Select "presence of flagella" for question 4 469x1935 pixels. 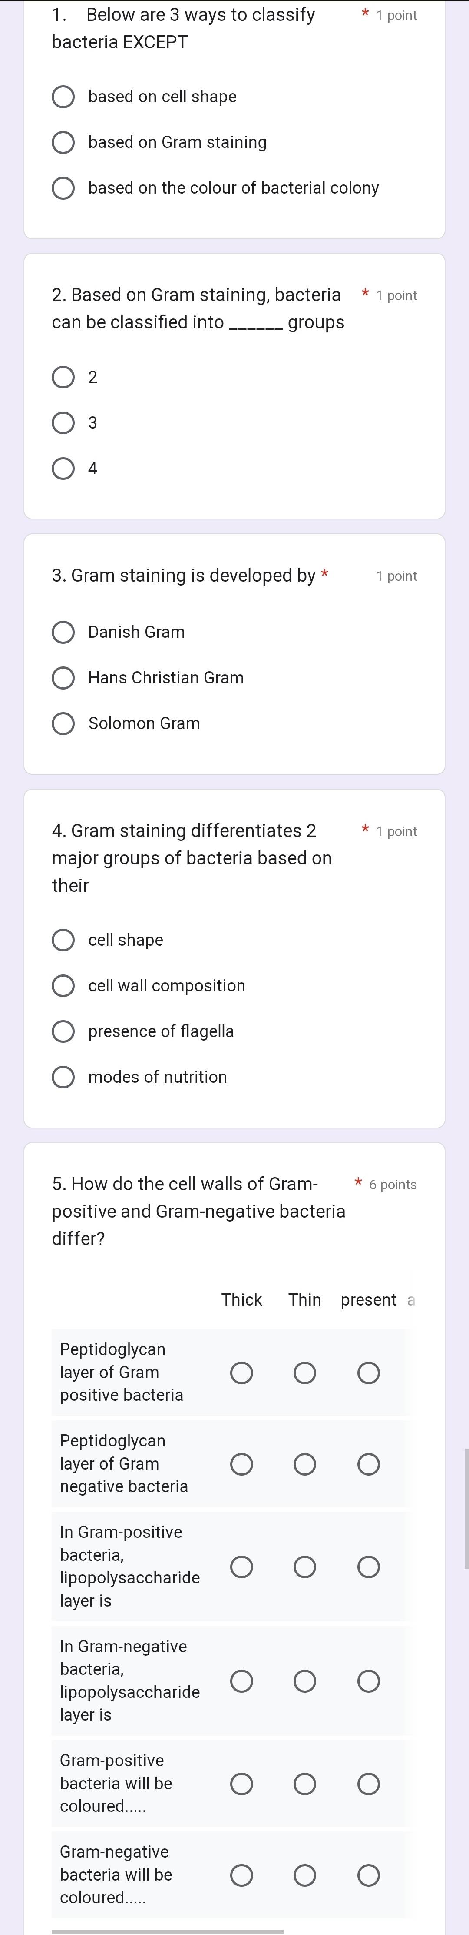[x=63, y=1031]
